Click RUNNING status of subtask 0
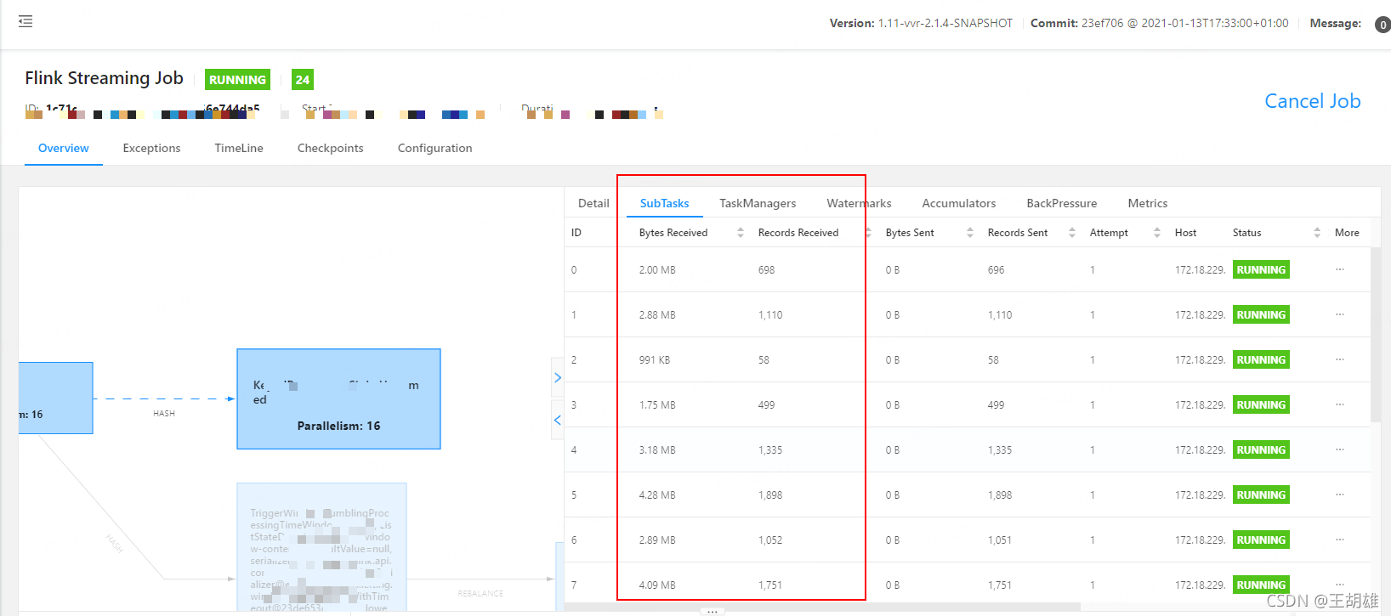The width and height of the screenshot is (1391, 616). click(x=1261, y=269)
